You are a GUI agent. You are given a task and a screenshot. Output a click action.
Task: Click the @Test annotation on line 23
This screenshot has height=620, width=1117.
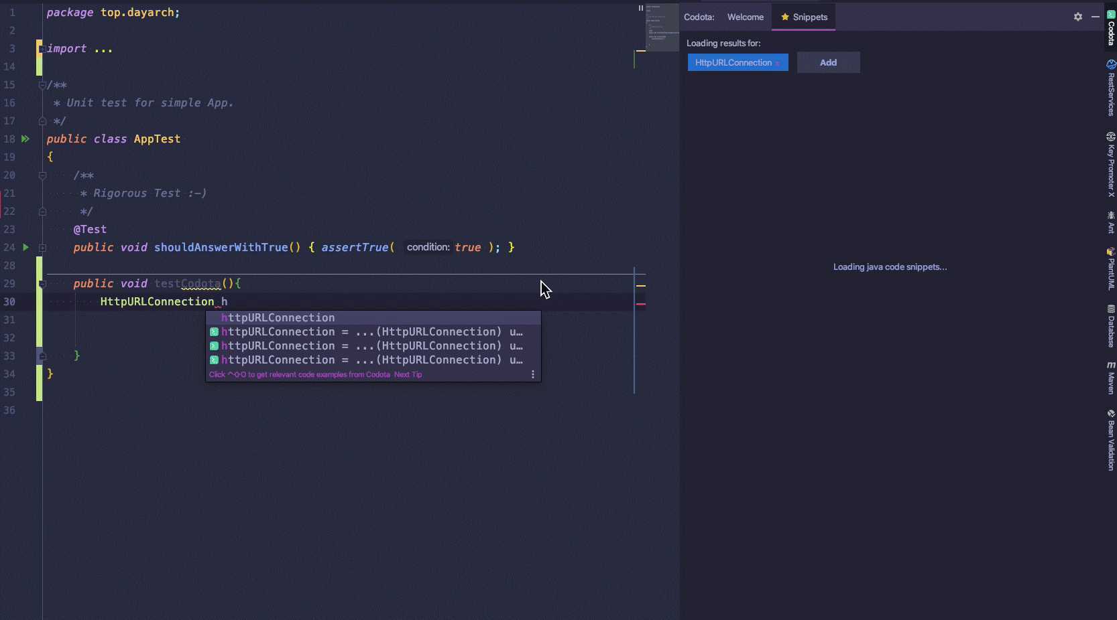(90, 229)
